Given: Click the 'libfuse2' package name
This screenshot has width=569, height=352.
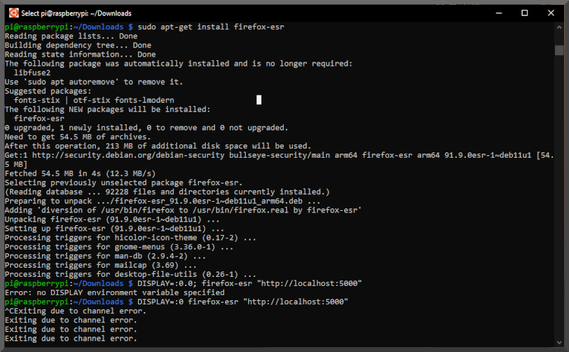Looking at the screenshot, I should [x=32, y=73].
